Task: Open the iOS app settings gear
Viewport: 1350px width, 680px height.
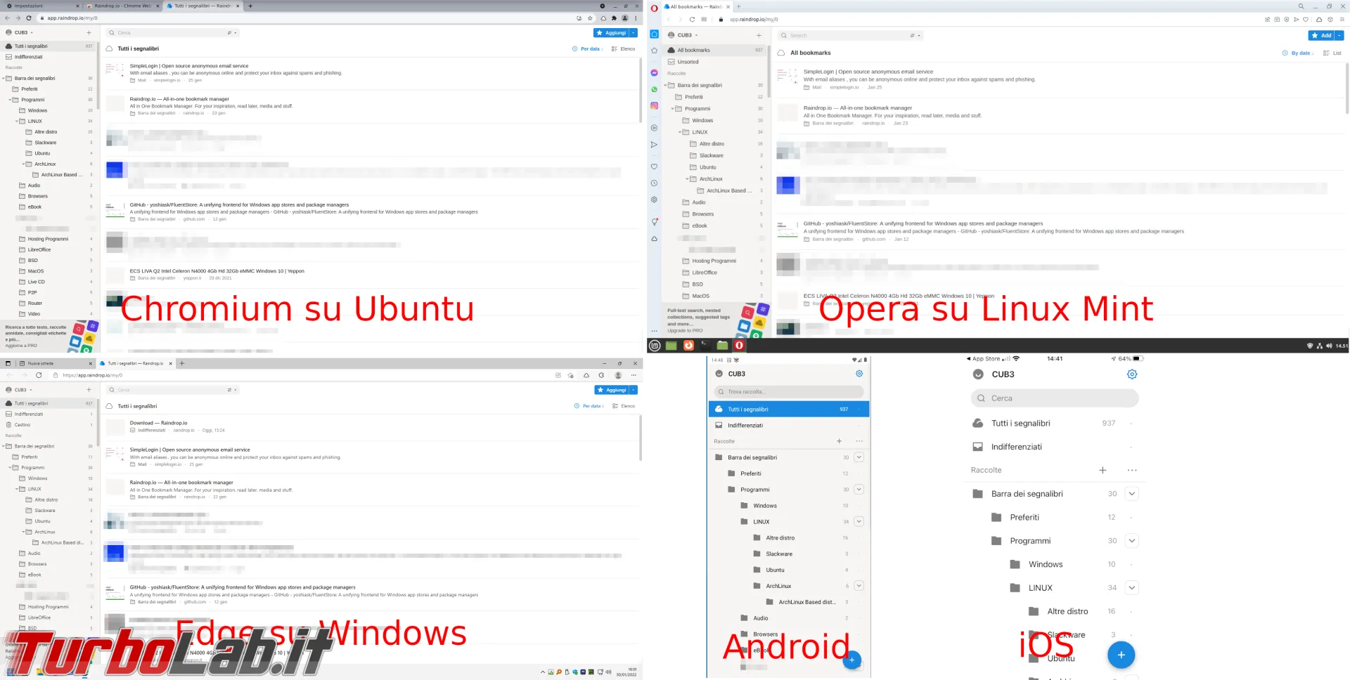Action: [x=1132, y=374]
